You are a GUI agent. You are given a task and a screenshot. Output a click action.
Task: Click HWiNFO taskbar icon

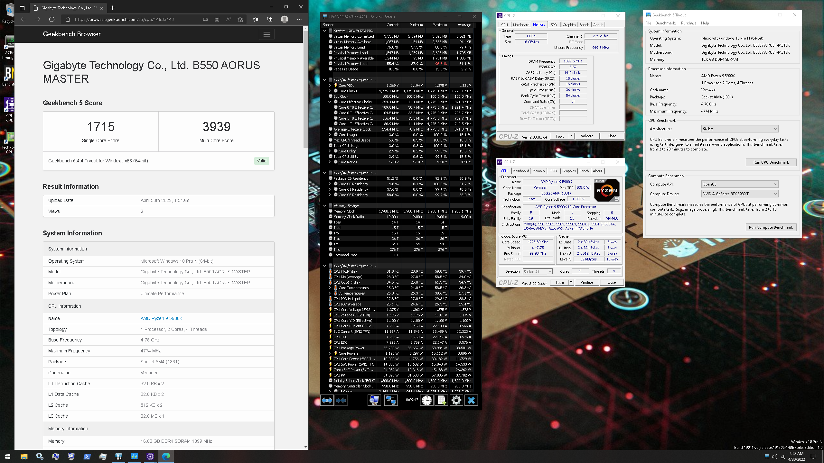coord(118,456)
